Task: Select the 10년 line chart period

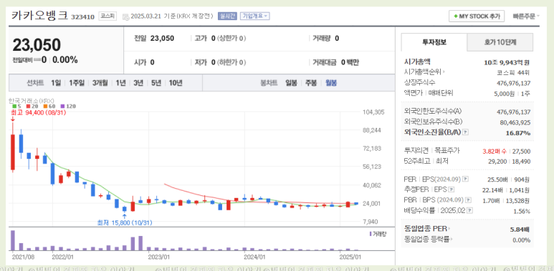Action: 176,83
